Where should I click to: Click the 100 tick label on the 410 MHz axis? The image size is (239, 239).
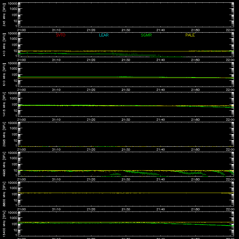tap(14, 45)
